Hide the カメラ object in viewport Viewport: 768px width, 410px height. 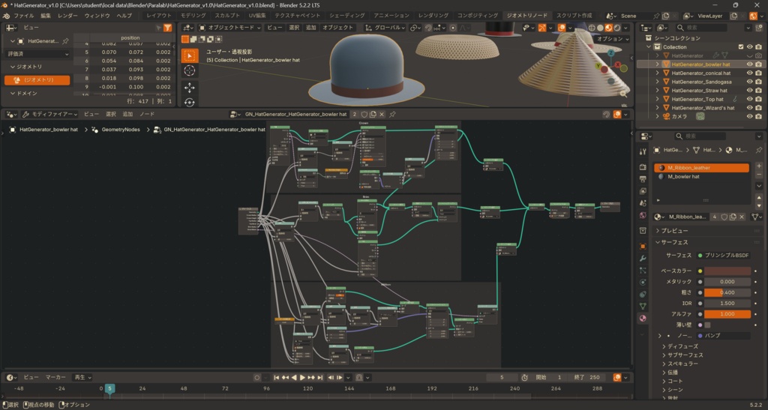749,116
